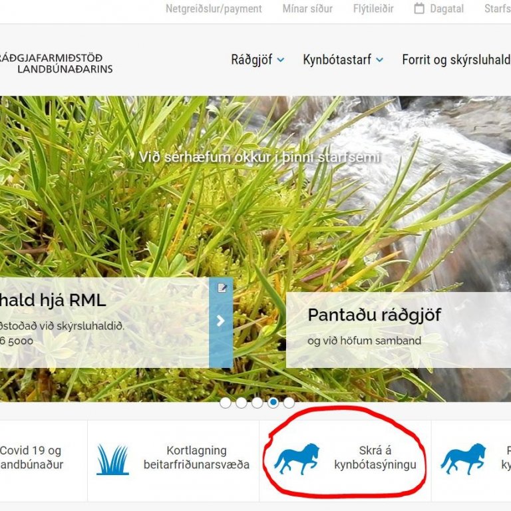Select the active fourth slideshow dot
511x511 pixels.
tap(273, 403)
